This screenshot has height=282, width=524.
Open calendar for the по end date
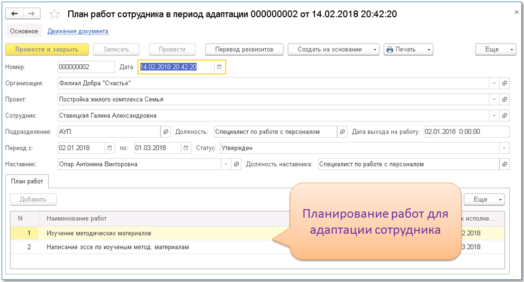pyautogui.click(x=186, y=148)
